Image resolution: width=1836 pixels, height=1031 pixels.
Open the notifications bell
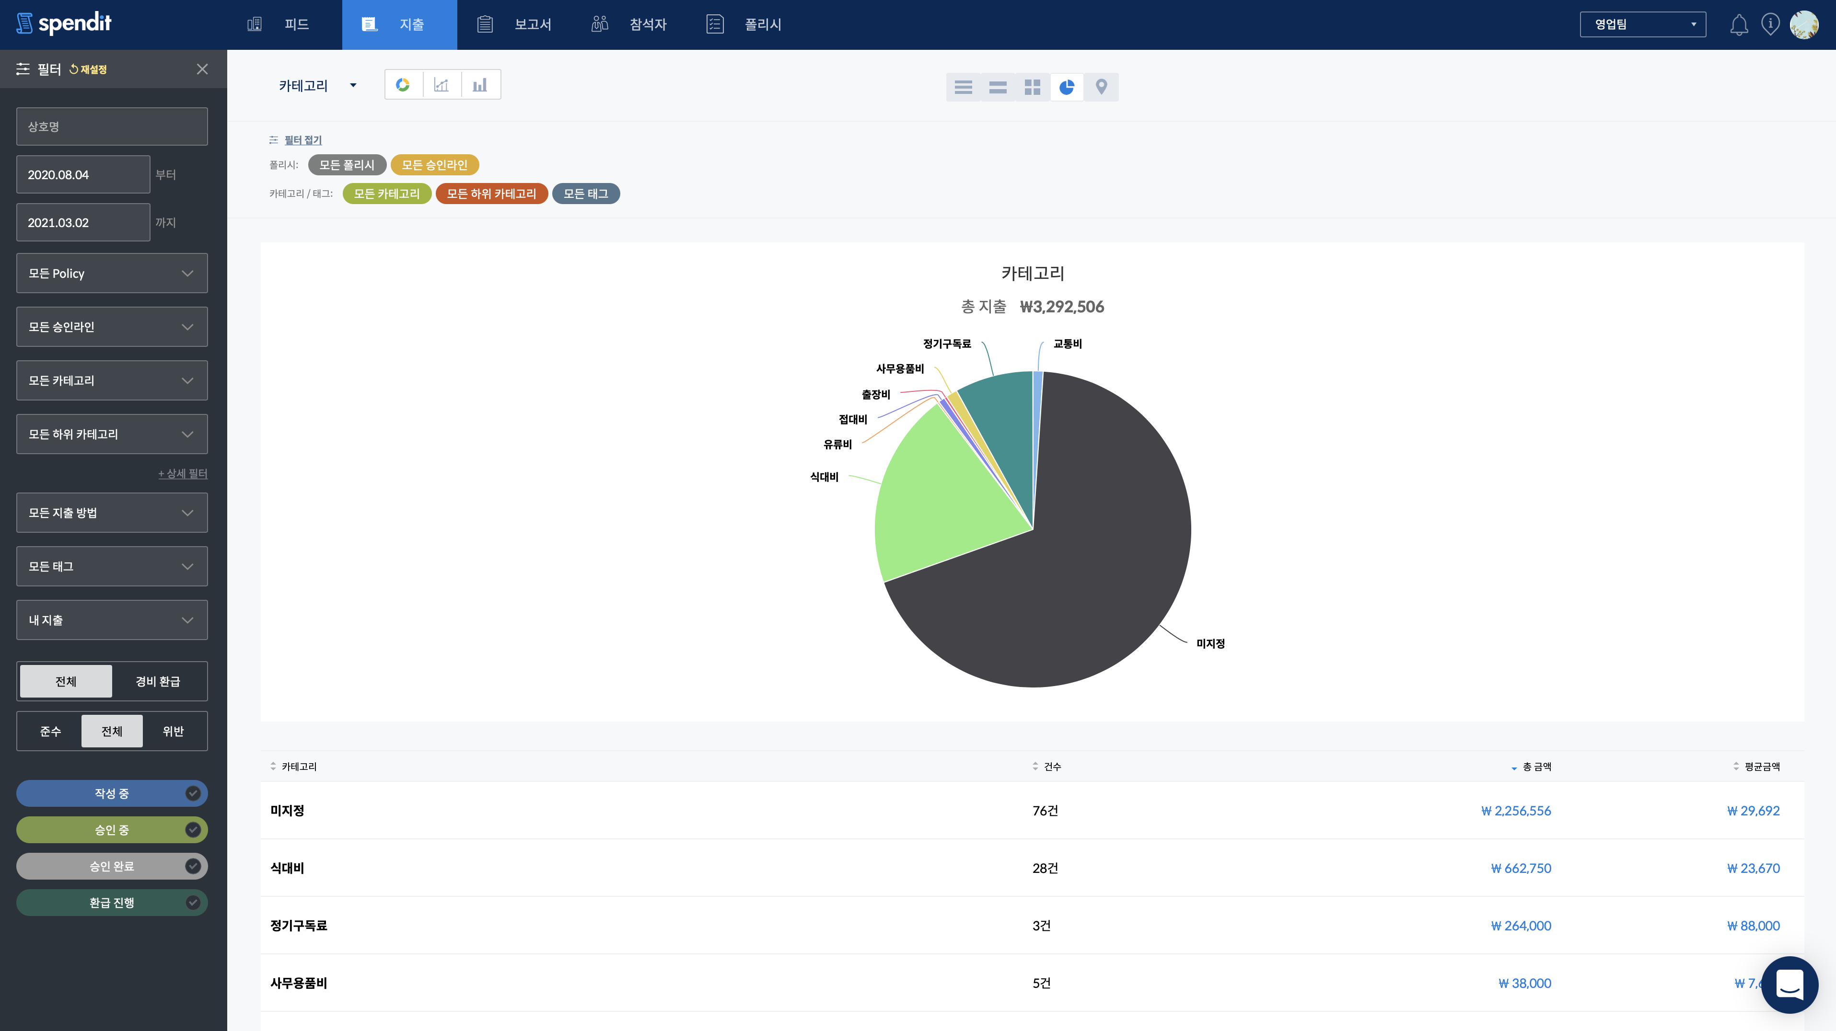[1738, 25]
